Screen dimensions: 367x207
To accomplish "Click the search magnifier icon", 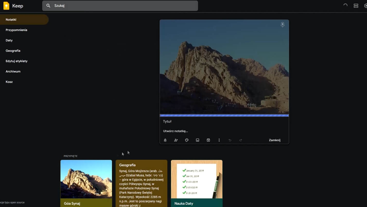I will 48,6.
